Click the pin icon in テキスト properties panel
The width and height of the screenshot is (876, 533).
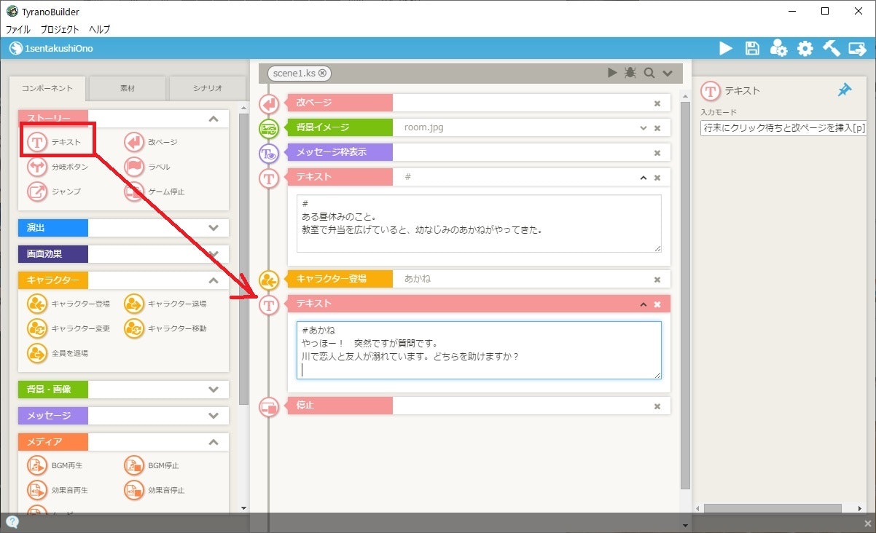[845, 90]
